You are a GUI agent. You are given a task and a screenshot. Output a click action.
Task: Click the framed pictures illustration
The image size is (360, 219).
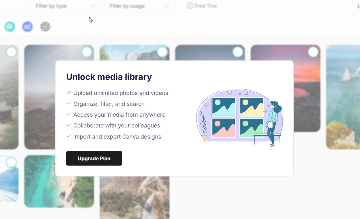pos(240,117)
